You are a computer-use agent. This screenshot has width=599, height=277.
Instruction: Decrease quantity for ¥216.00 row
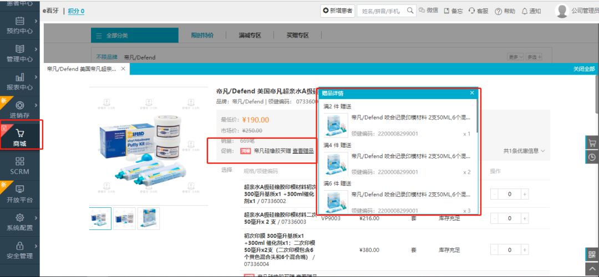(495, 218)
